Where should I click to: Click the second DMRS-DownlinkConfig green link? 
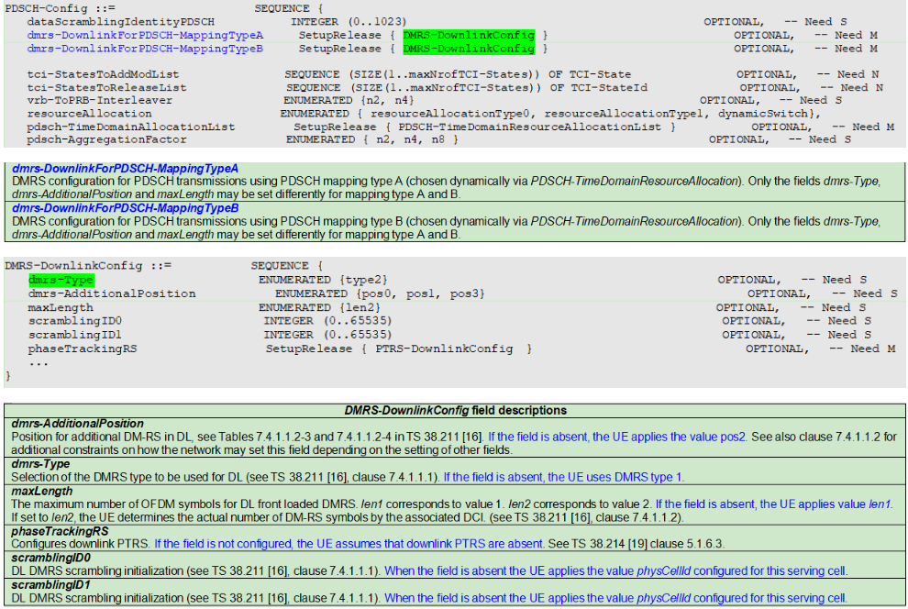click(468, 48)
